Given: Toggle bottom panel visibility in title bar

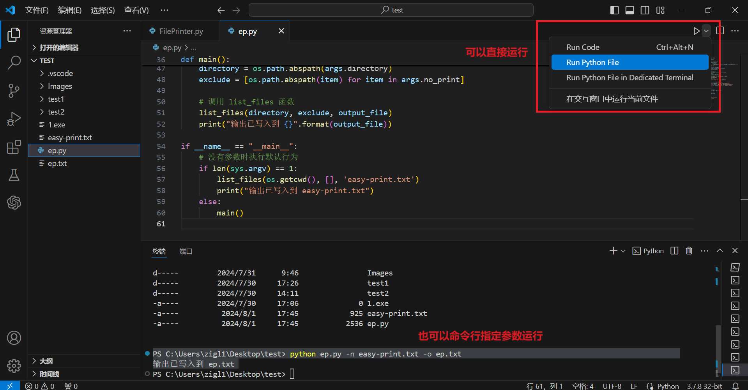Looking at the screenshot, I should 630,10.
